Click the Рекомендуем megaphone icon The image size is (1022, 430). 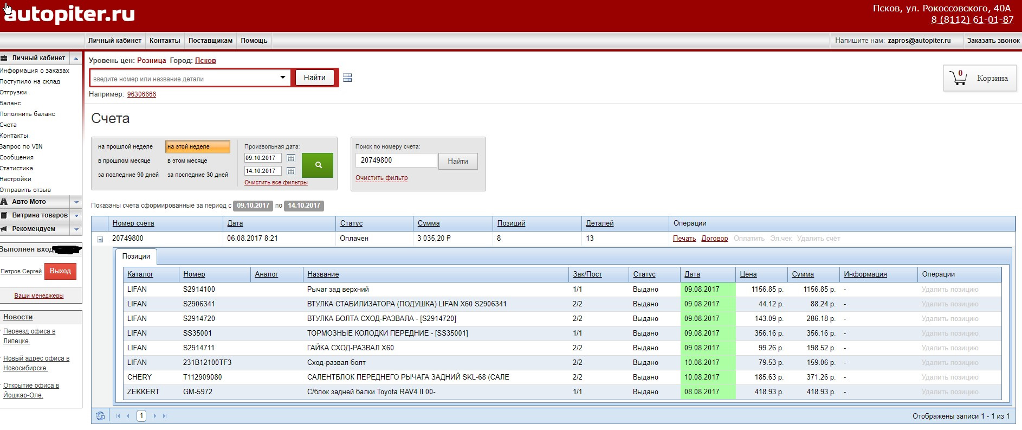[x=4, y=228]
